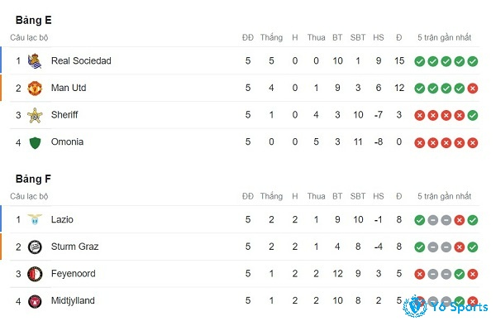Select the Feyenoord club badge
496x326 pixels.
(35, 274)
